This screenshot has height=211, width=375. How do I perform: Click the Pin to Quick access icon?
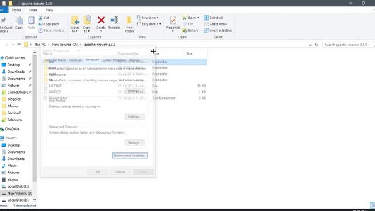point(4,21)
